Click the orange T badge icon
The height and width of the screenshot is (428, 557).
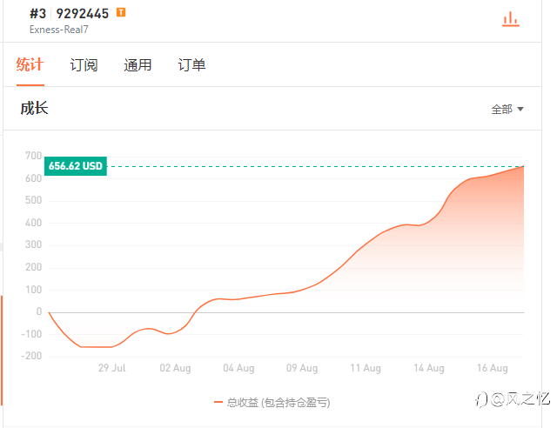[121, 12]
